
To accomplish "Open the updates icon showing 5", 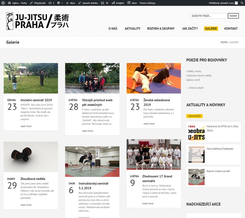I will tap(51, 3).
